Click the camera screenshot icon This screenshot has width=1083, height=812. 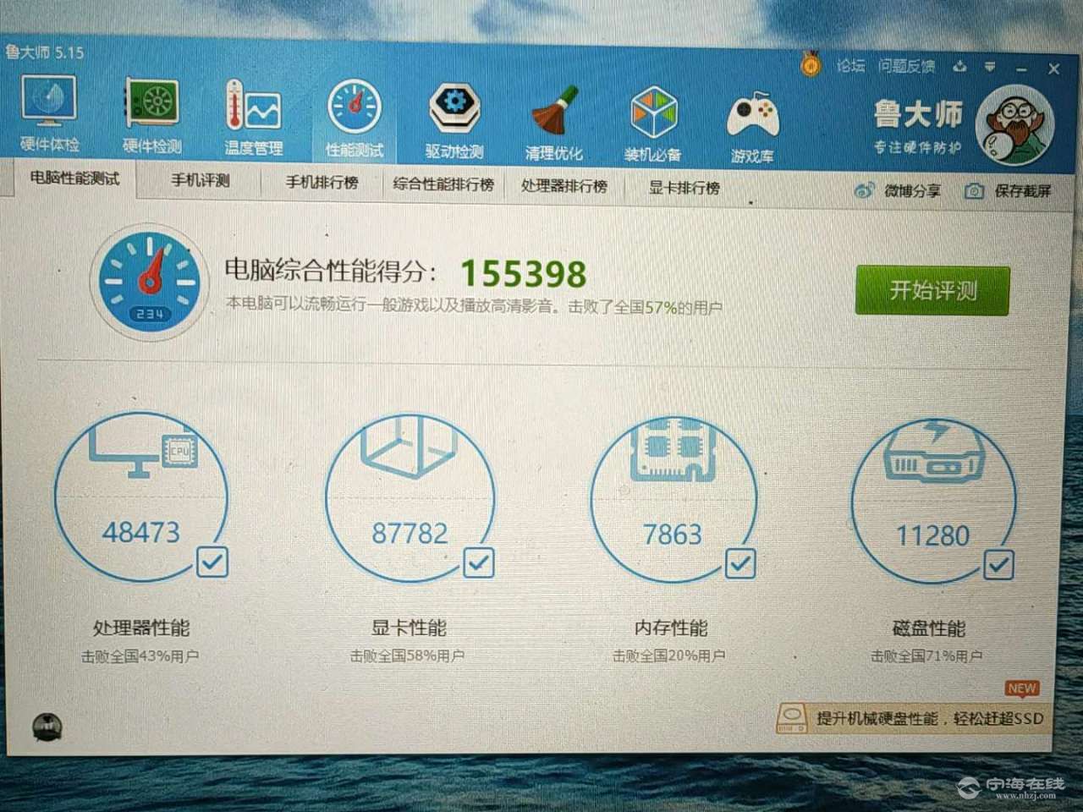tap(974, 191)
